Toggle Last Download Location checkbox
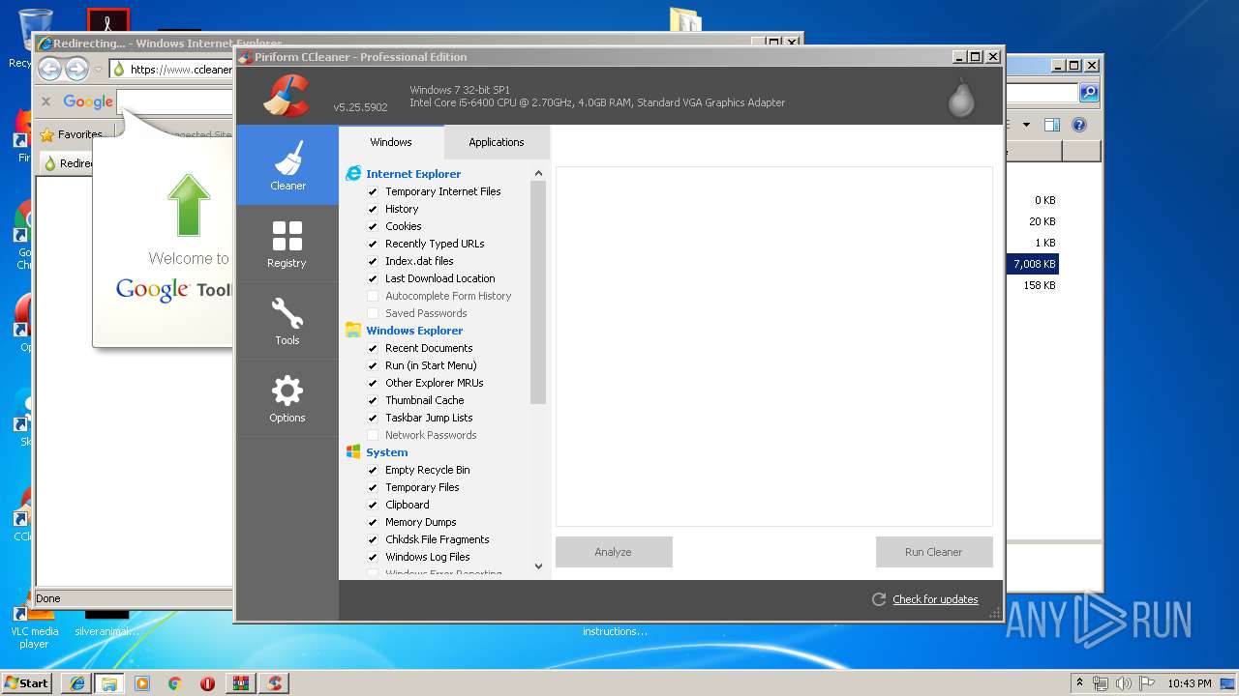1239x696 pixels. tap(373, 278)
